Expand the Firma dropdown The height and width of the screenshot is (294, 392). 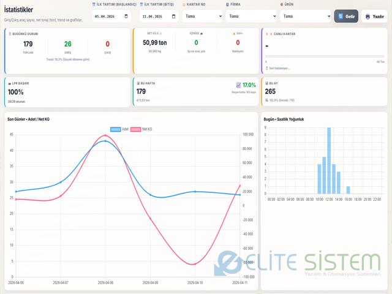click(251, 17)
